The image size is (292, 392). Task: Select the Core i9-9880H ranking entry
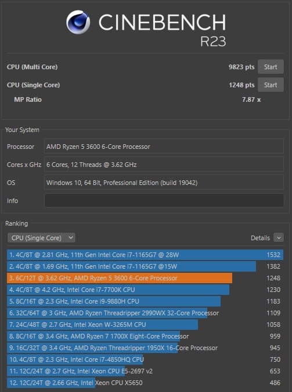click(x=145, y=301)
